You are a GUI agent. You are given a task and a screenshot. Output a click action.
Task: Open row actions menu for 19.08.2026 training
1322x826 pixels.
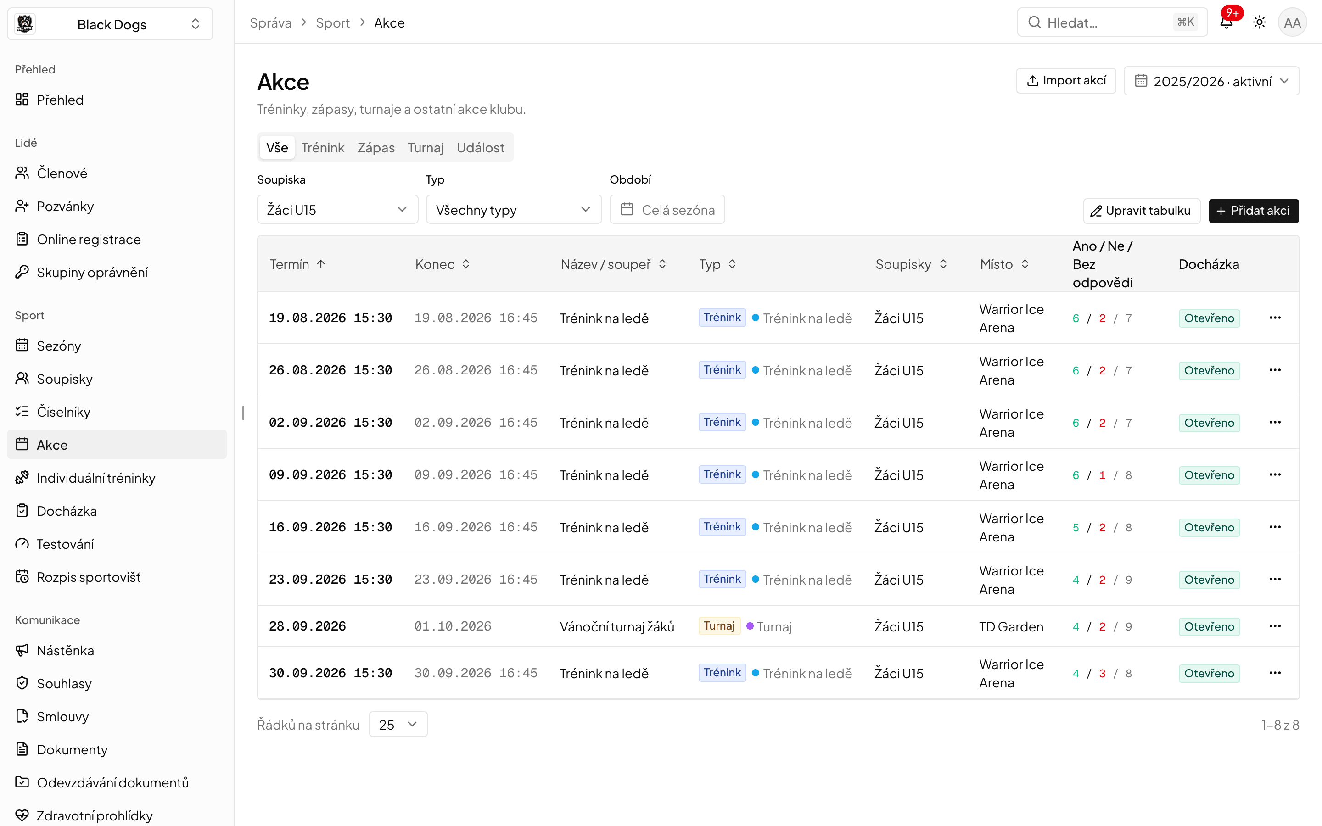pos(1275,318)
